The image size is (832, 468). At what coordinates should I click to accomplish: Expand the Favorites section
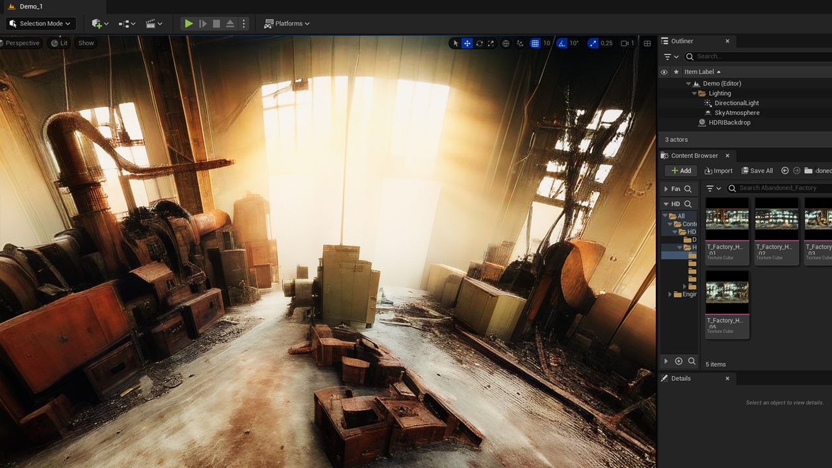666,189
